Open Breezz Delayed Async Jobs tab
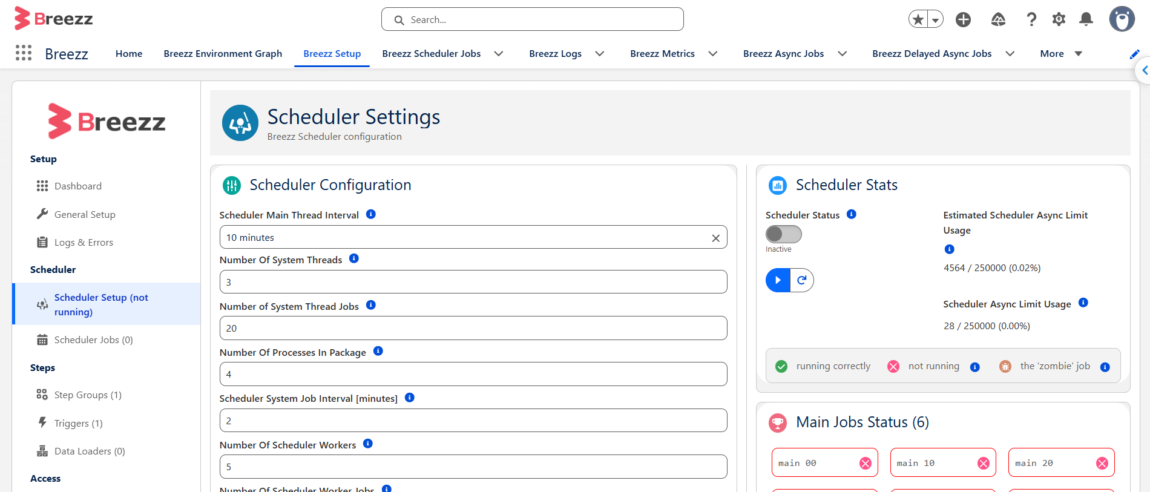 point(931,53)
